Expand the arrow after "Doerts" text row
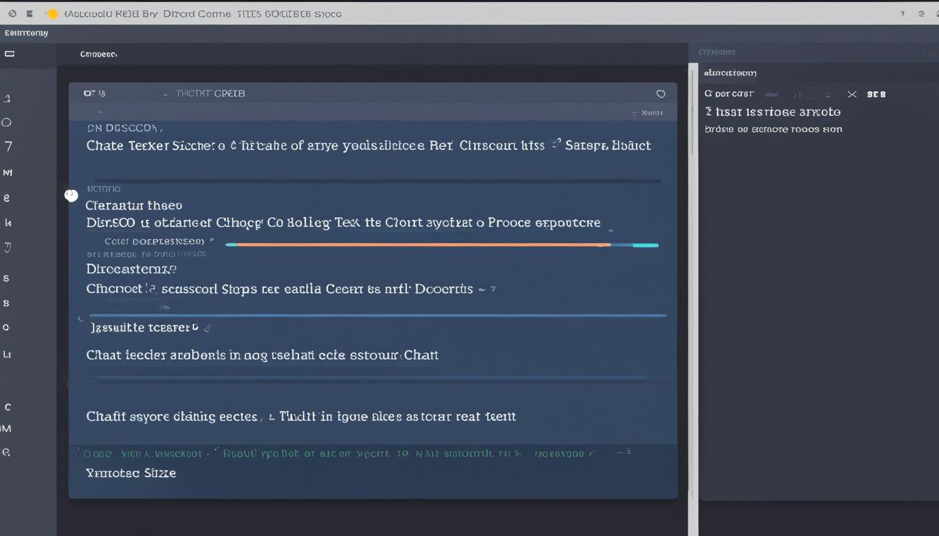Image resolution: width=939 pixels, height=536 pixels. tap(481, 289)
